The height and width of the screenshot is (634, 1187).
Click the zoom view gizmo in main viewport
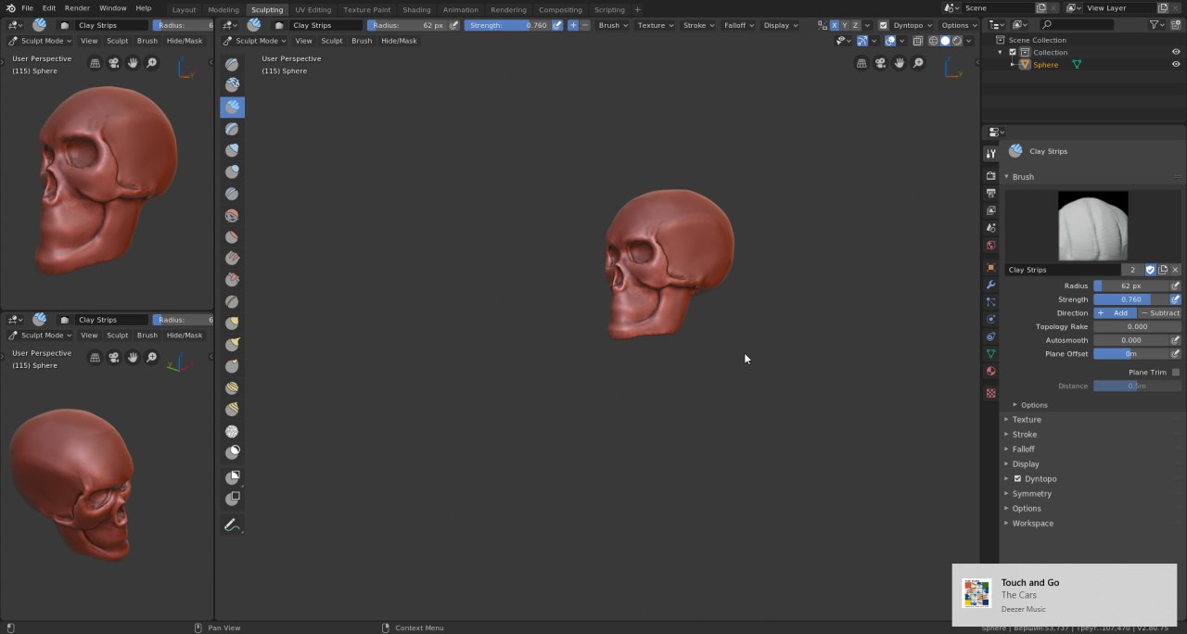[x=918, y=63]
